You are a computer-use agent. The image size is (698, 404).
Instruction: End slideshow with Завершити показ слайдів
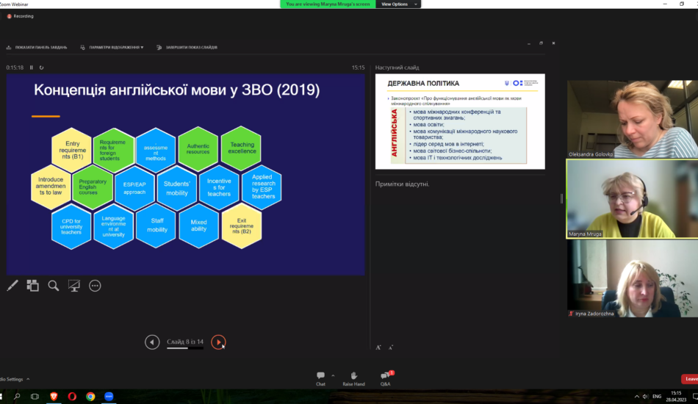(187, 47)
